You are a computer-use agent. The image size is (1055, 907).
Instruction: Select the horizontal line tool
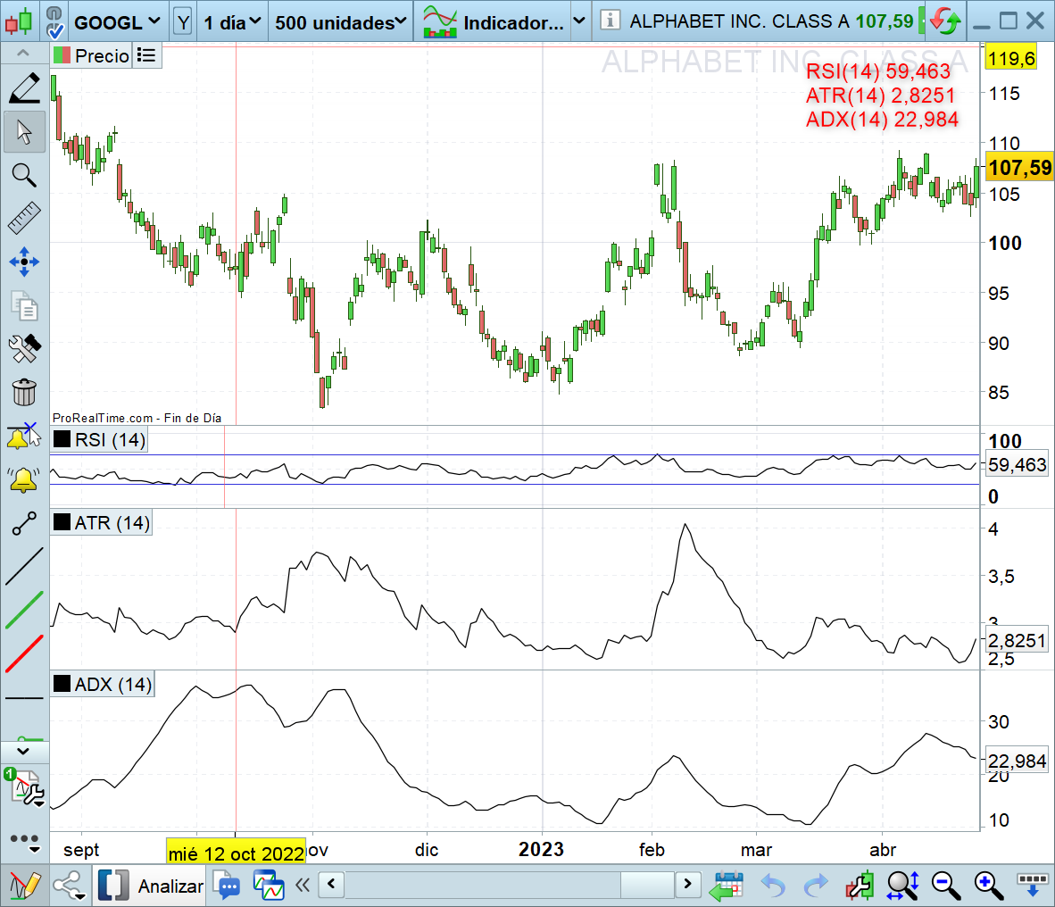pyautogui.click(x=24, y=698)
